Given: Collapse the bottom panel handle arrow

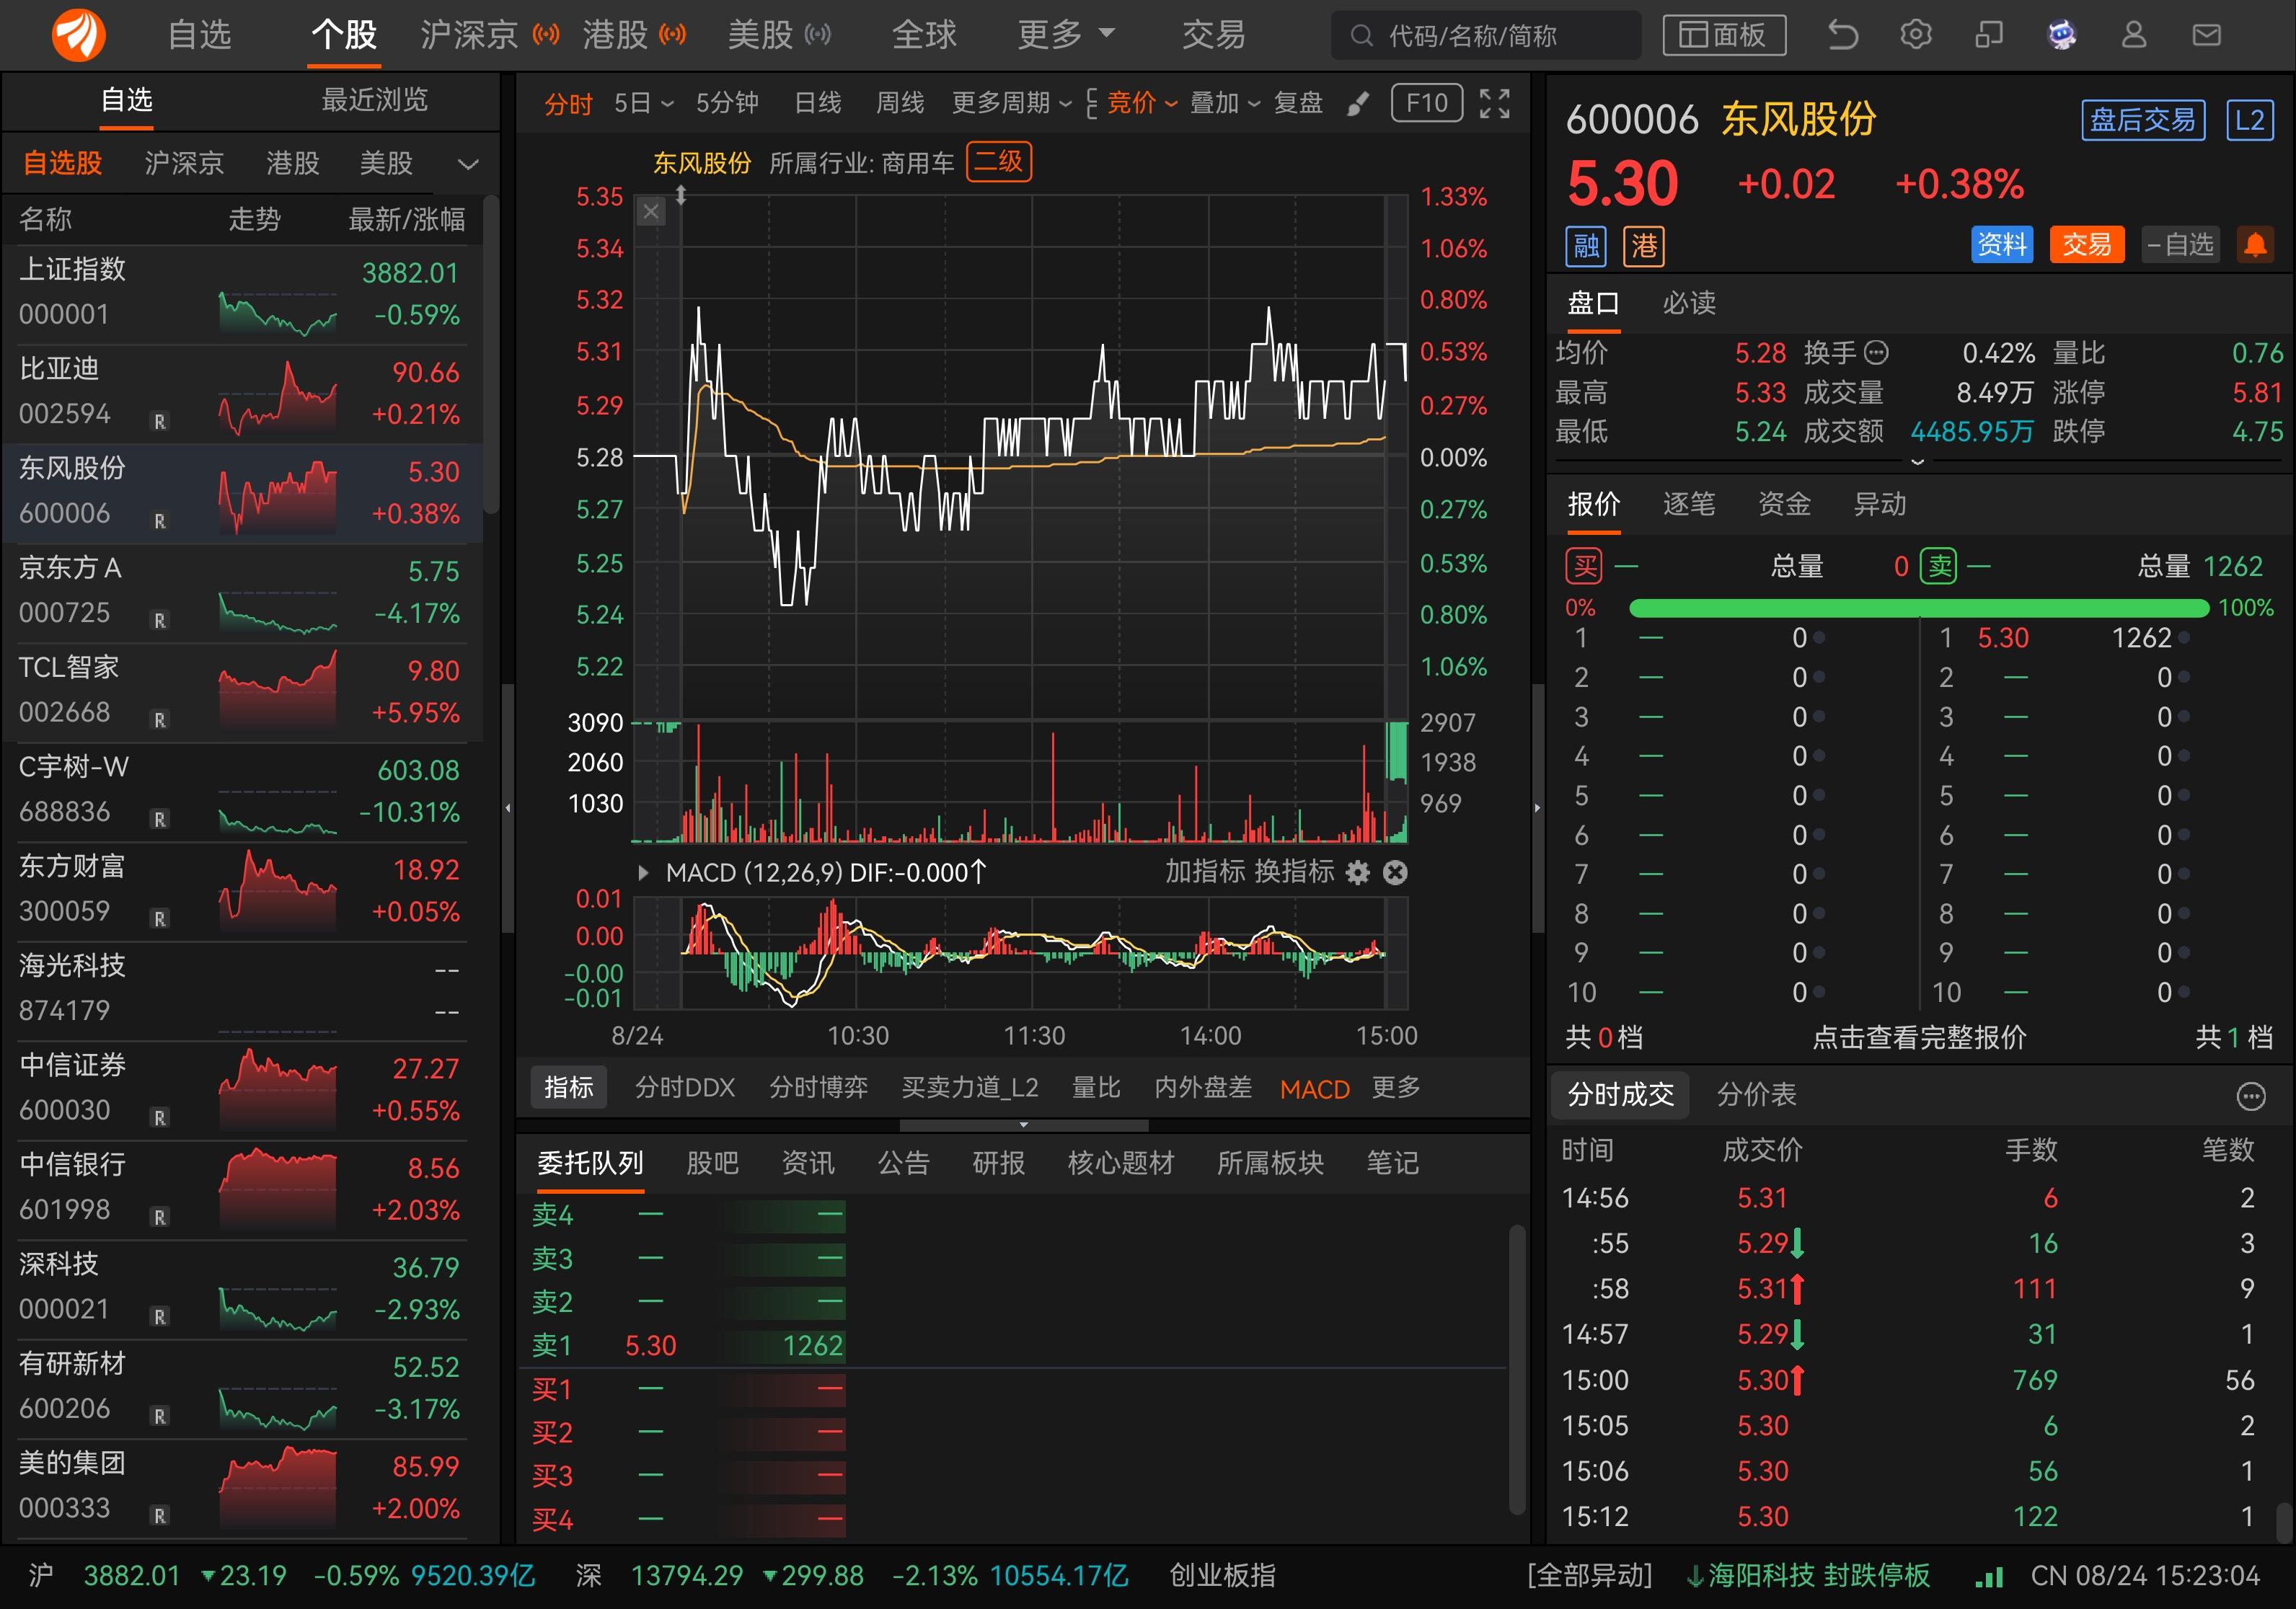Looking at the screenshot, I should tap(1023, 1125).
